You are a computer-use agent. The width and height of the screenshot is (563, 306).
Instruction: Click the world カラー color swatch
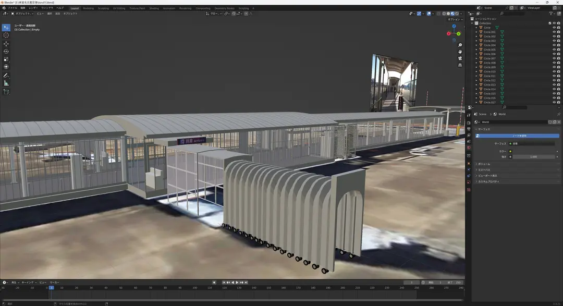534,152
